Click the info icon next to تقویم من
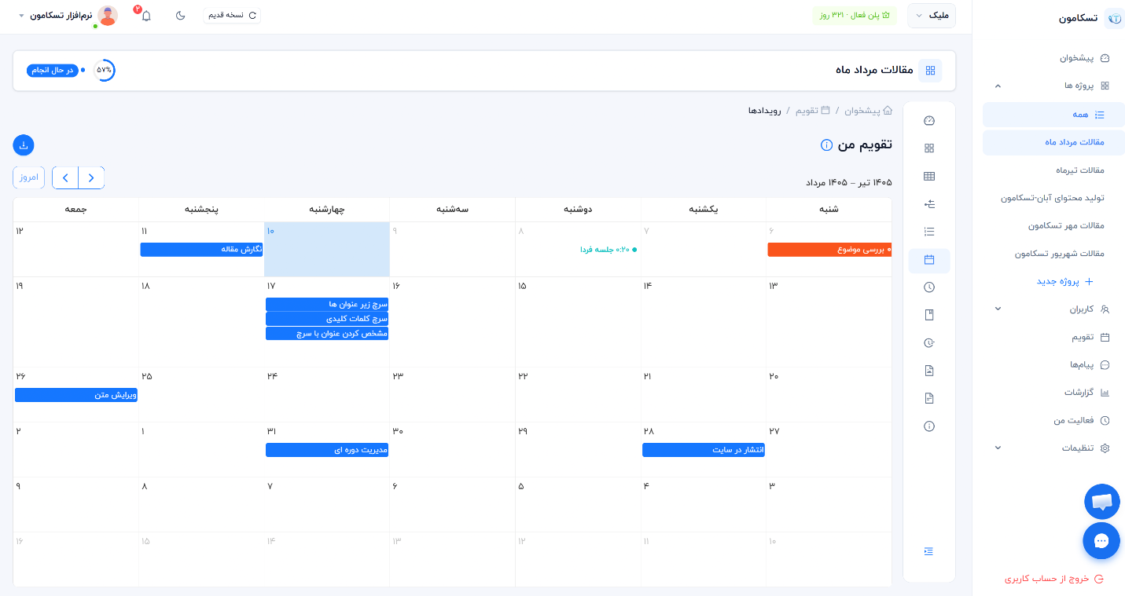This screenshot has width=1125, height=596. [826, 145]
